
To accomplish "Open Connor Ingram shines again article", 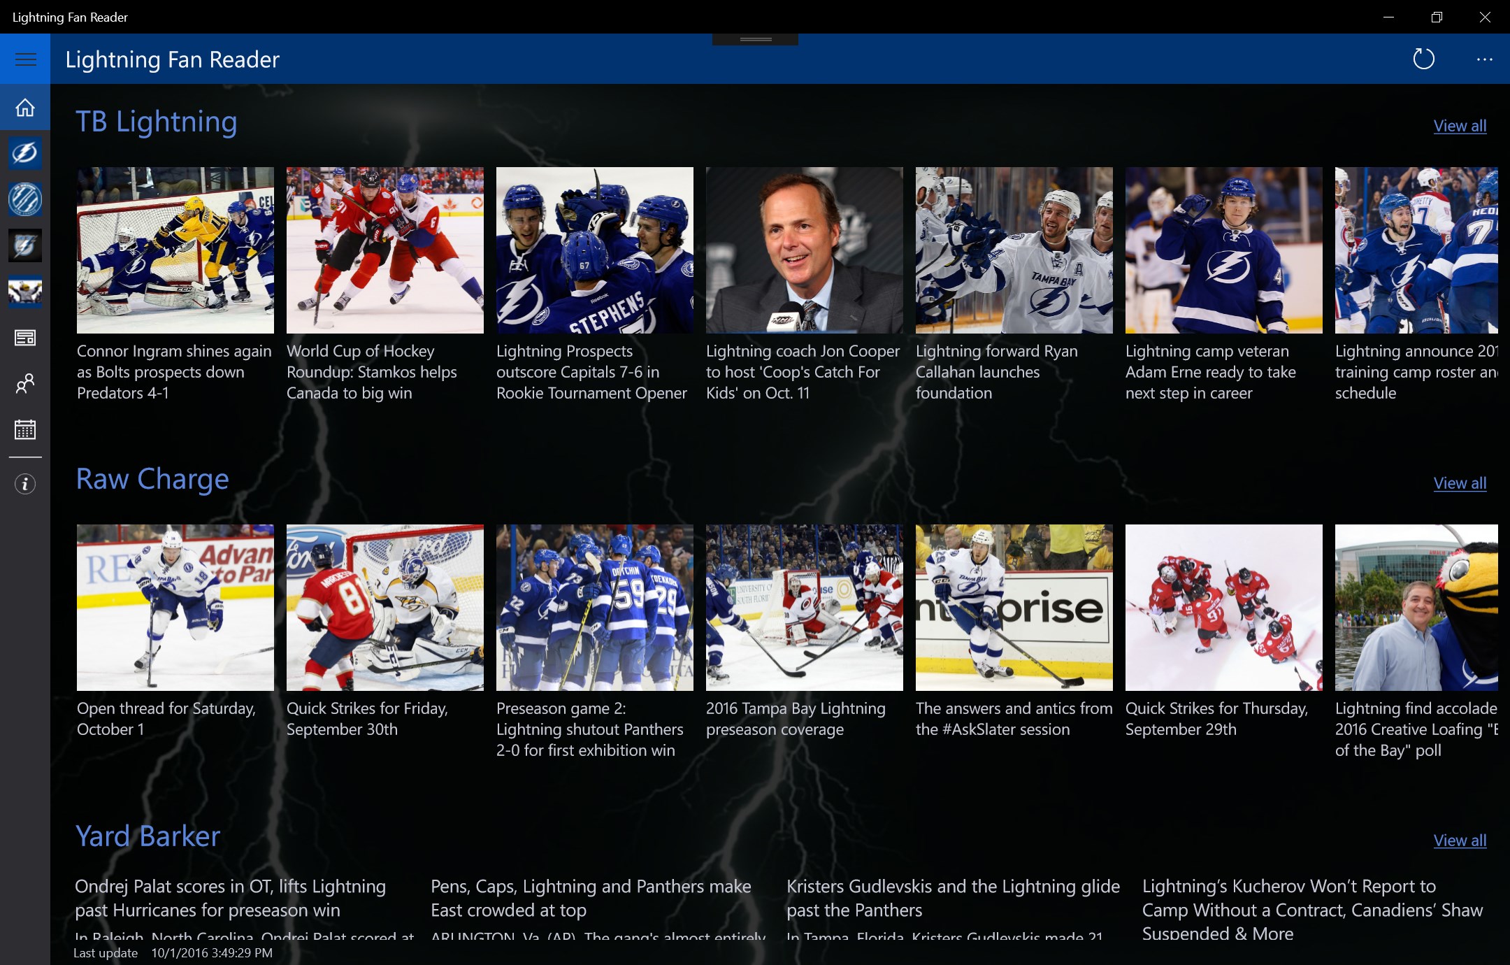I will 175,372.
